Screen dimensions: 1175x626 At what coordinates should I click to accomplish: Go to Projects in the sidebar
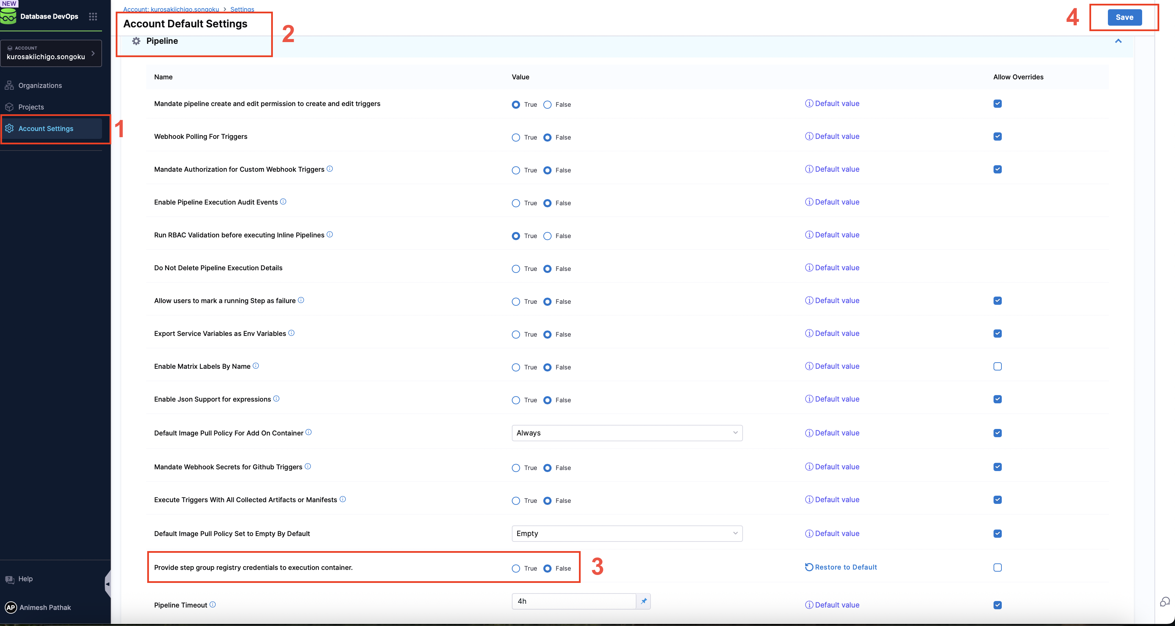point(31,107)
